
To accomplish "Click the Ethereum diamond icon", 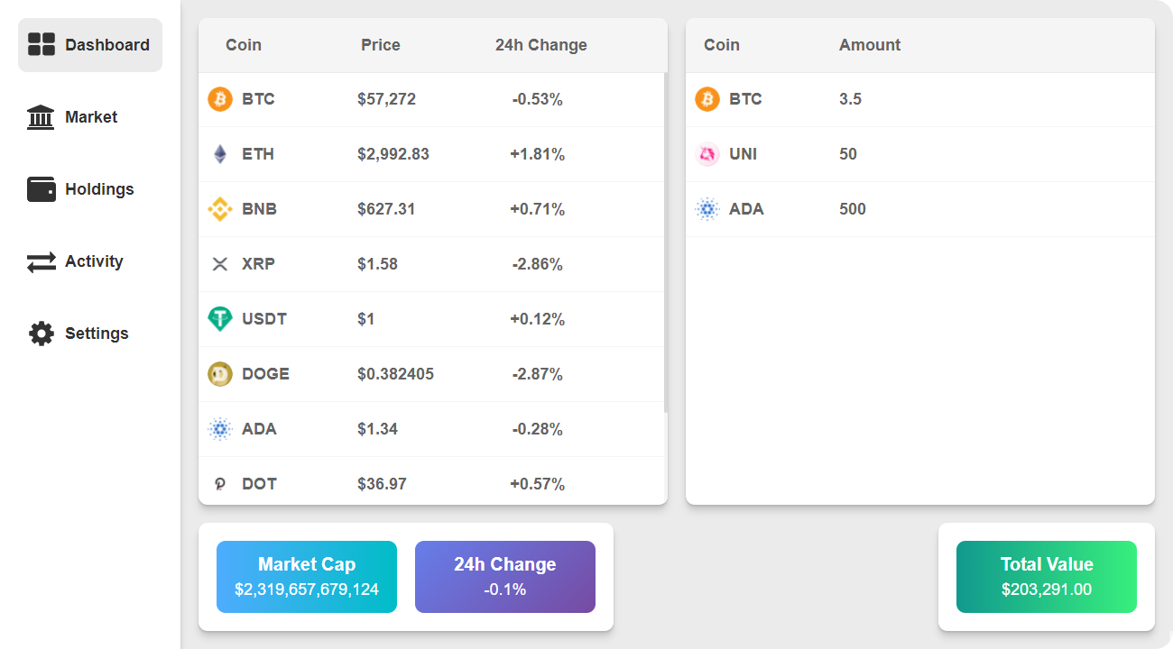I will click(220, 154).
